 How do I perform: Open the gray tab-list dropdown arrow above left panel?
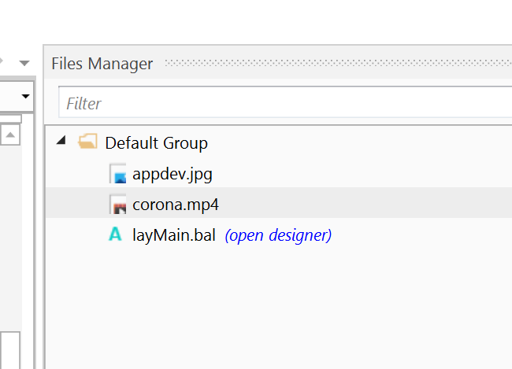click(x=24, y=62)
